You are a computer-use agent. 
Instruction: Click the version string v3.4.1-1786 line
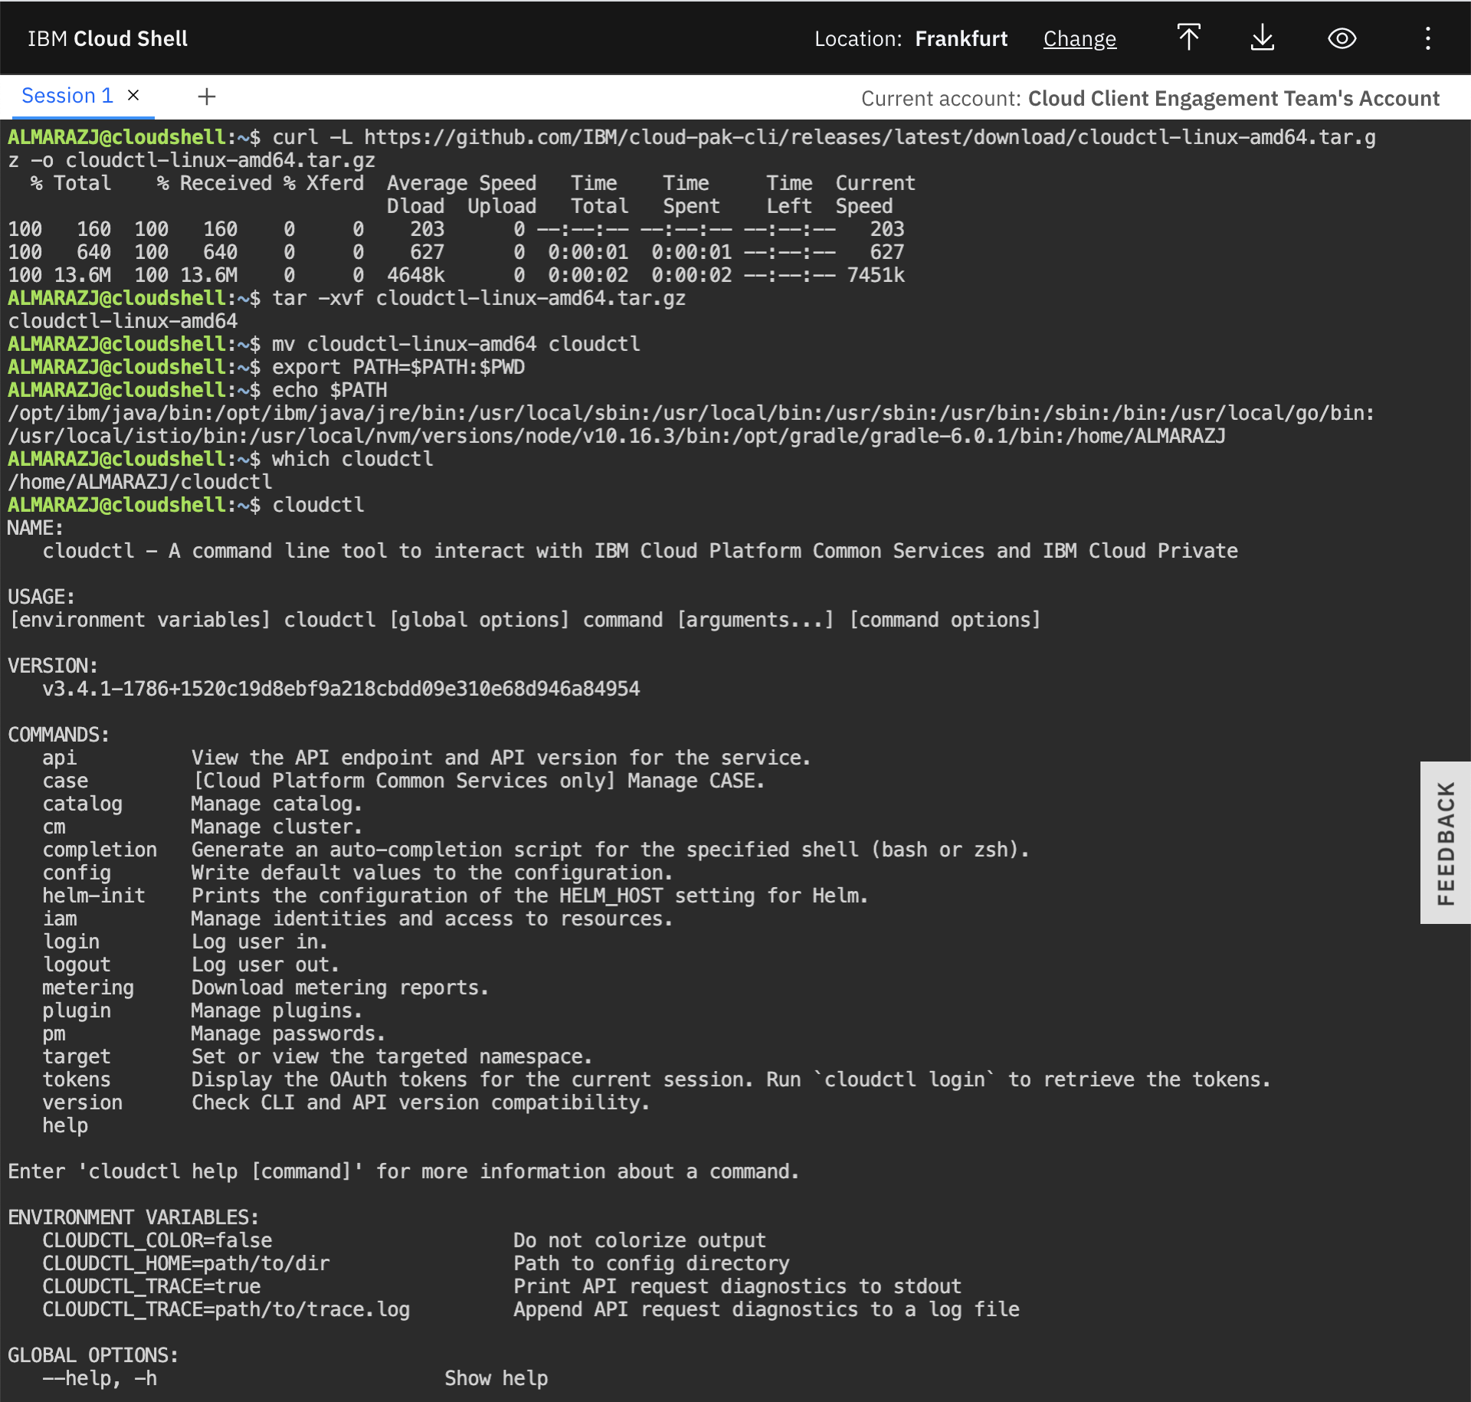pos(341,690)
